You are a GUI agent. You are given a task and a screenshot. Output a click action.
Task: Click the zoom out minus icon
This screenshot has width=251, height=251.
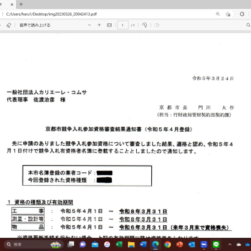[90, 25]
